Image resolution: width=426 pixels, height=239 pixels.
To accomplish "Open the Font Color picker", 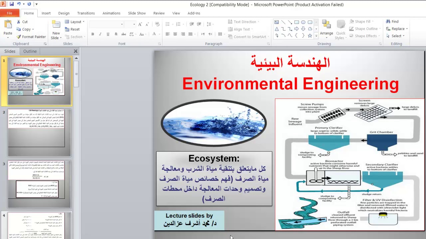I will (x=154, y=34).
